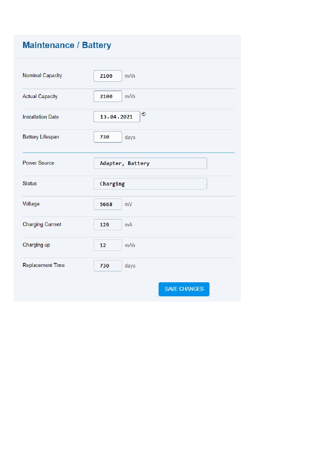310x460 pixels.
Task: Click the Replacement Time label
Action: (43, 265)
